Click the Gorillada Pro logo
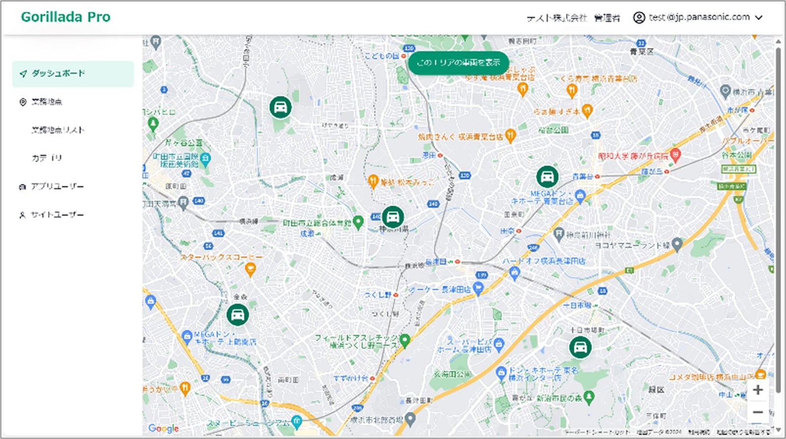Image resolution: width=786 pixels, height=439 pixels. click(x=65, y=17)
